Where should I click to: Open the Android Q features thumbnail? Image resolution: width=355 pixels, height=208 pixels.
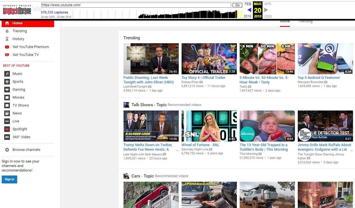[325, 59]
